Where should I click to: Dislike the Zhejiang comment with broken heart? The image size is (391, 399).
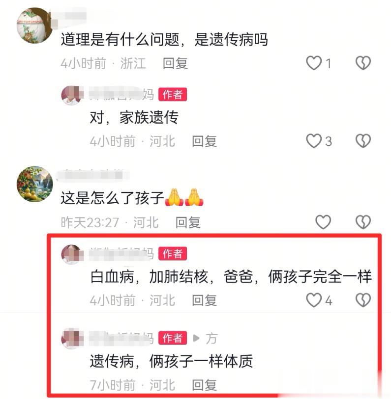pos(363,63)
